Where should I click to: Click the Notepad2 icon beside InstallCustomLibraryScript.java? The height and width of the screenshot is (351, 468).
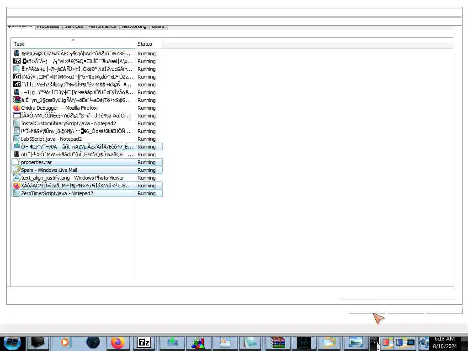pos(17,123)
